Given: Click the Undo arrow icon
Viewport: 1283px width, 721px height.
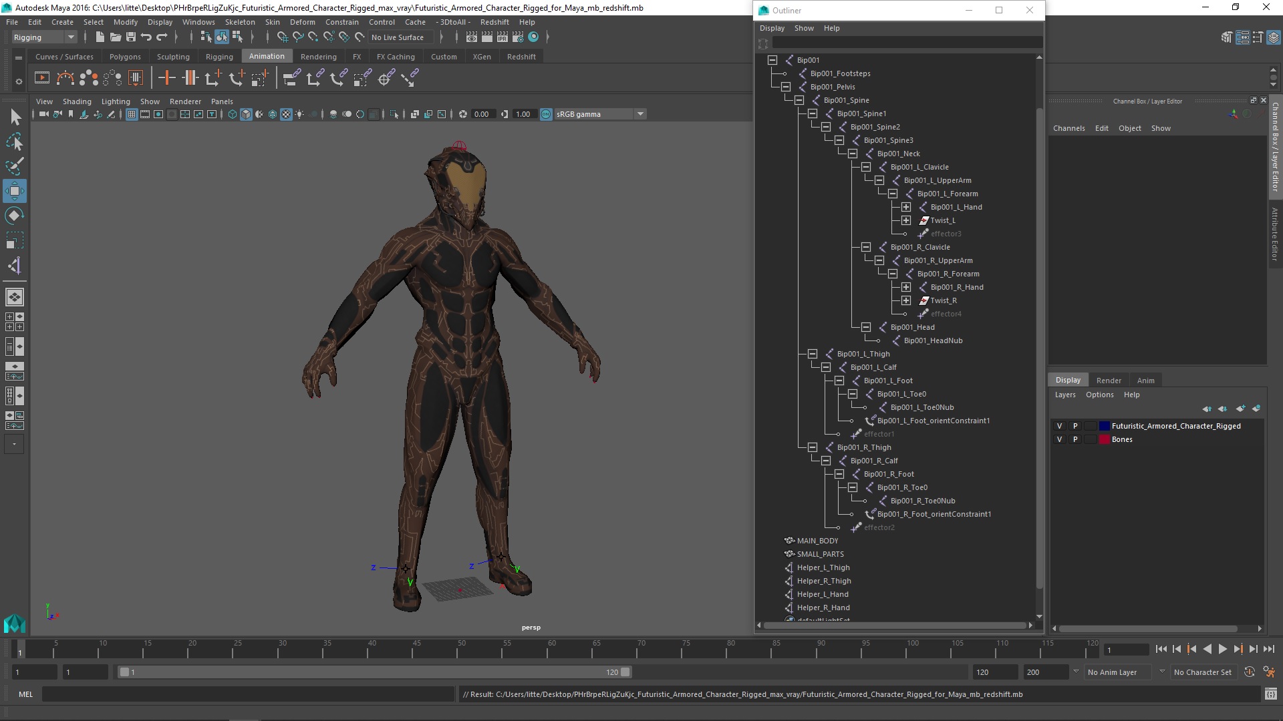Looking at the screenshot, I should [146, 37].
